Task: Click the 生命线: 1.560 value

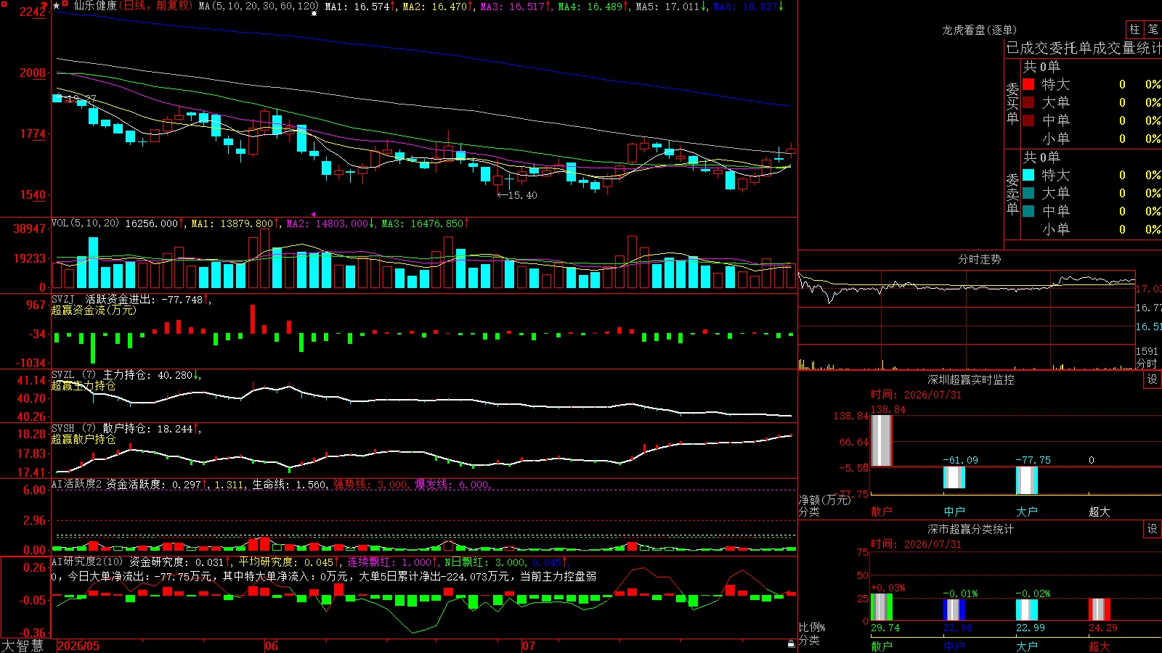Action: point(289,485)
